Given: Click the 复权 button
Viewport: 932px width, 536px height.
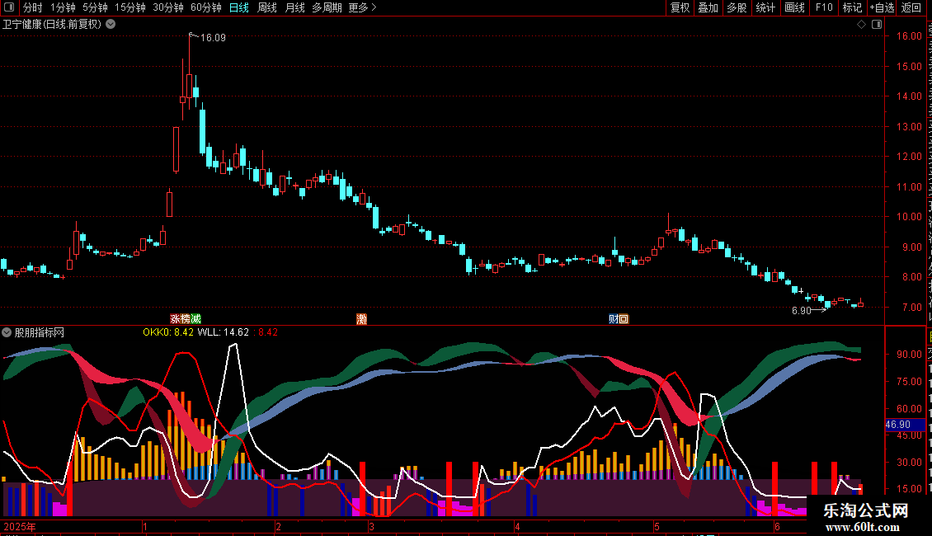Looking at the screenshot, I should [680, 7].
